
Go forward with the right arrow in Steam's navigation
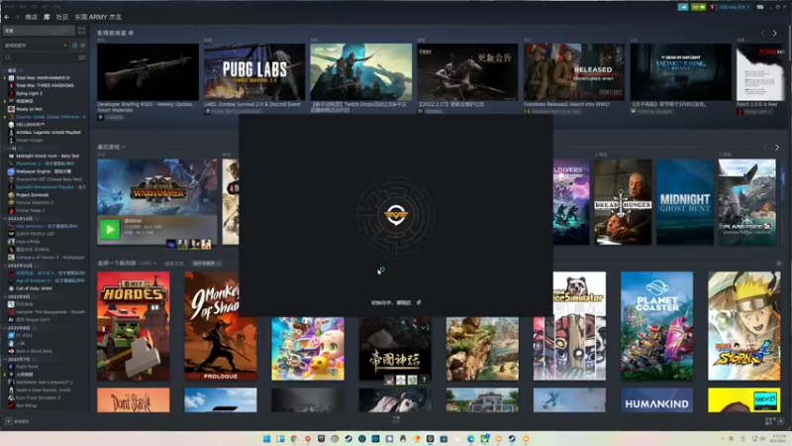17,17
